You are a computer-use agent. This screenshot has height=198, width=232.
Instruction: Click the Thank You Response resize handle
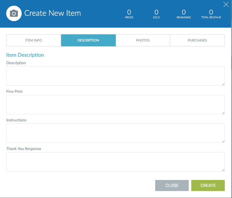click(x=223, y=170)
